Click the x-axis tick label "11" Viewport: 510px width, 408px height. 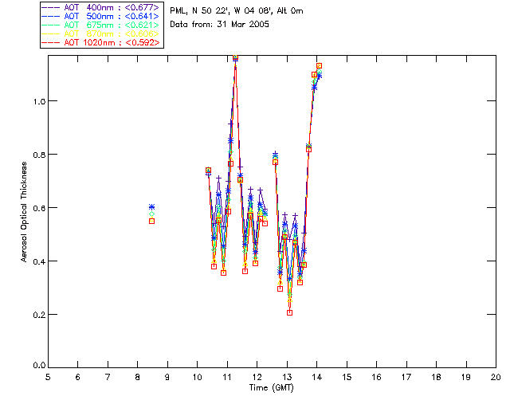[227, 377]
